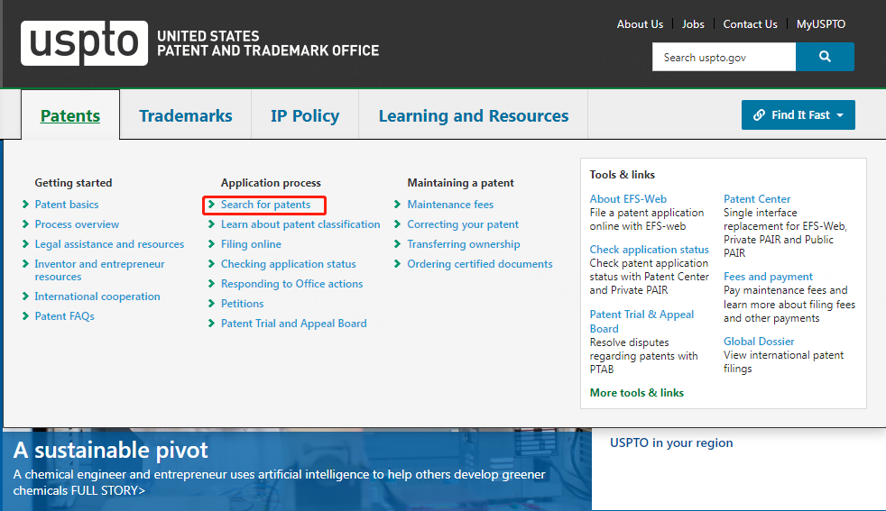The width and height of the screenshot is (886, 511).
Task: Open Process overview link
Action: [x=77, y=224]
